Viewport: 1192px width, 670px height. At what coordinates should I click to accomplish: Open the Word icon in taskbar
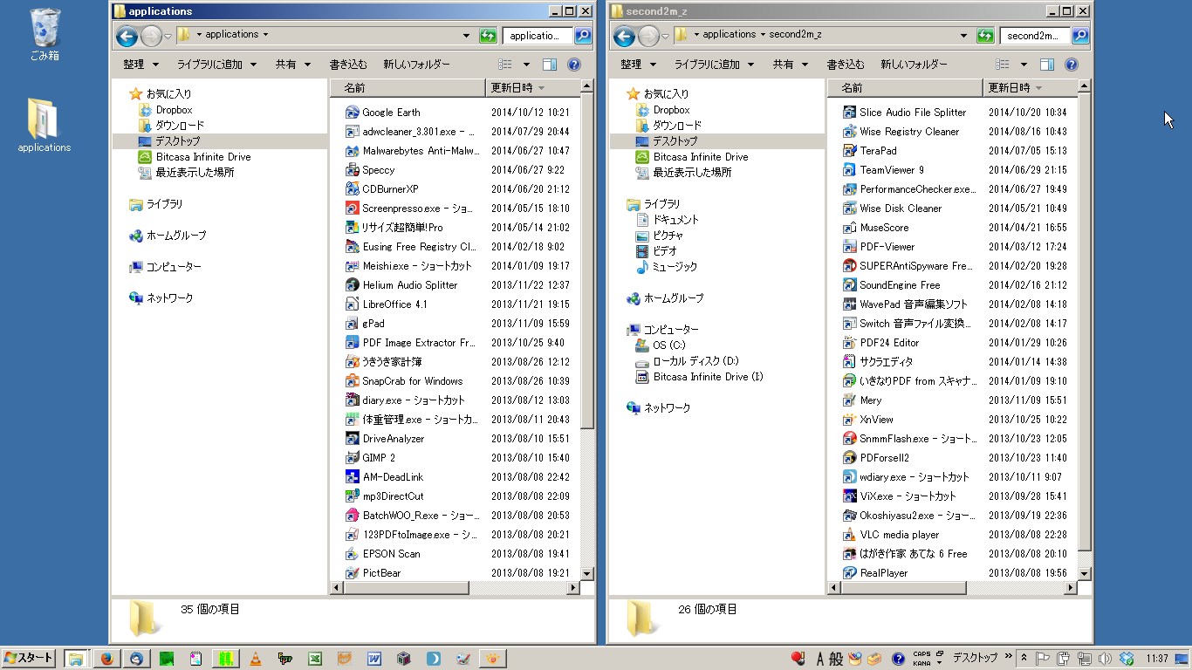374,659
